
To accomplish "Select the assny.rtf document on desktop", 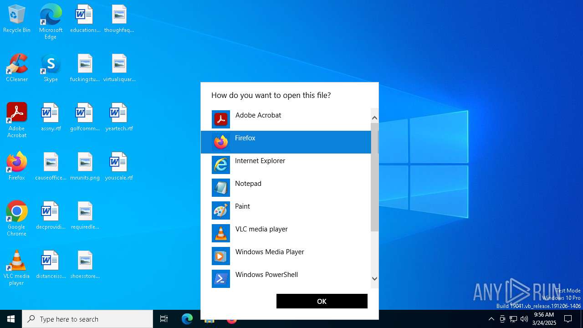I will [x=51, y=118].
